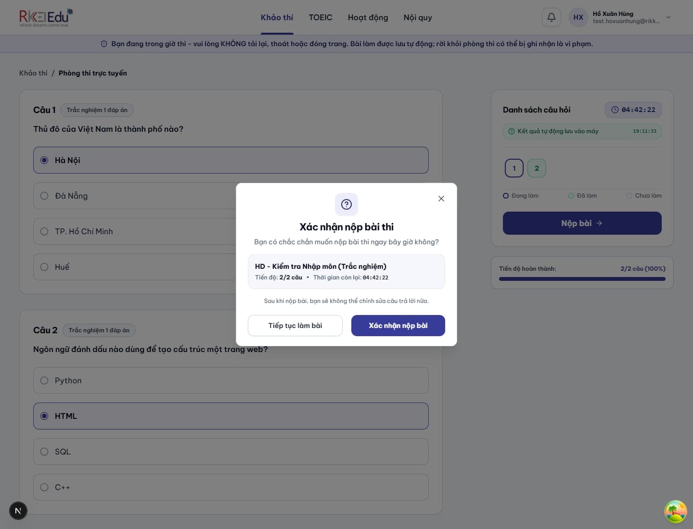Click the 'Chưa làm' legend label

click(x=648, y=196)
